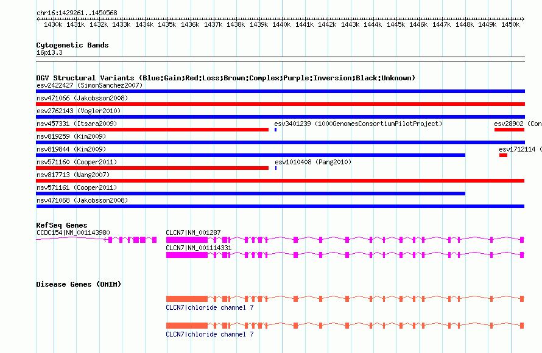Select the large magenta exon under CLCN7|NM_001287
This screenshot has width=542, height=353.
187,240
